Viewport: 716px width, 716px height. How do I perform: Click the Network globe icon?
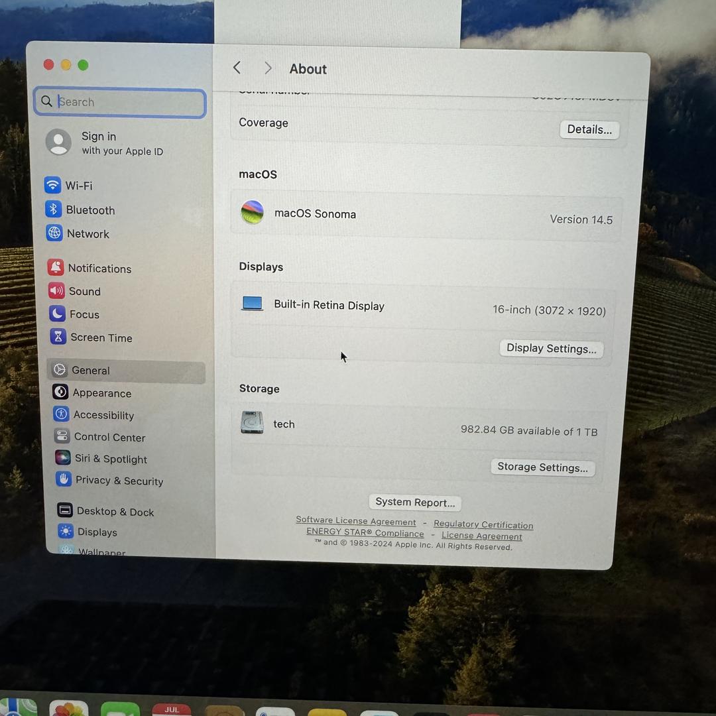[x=54, y=233]
